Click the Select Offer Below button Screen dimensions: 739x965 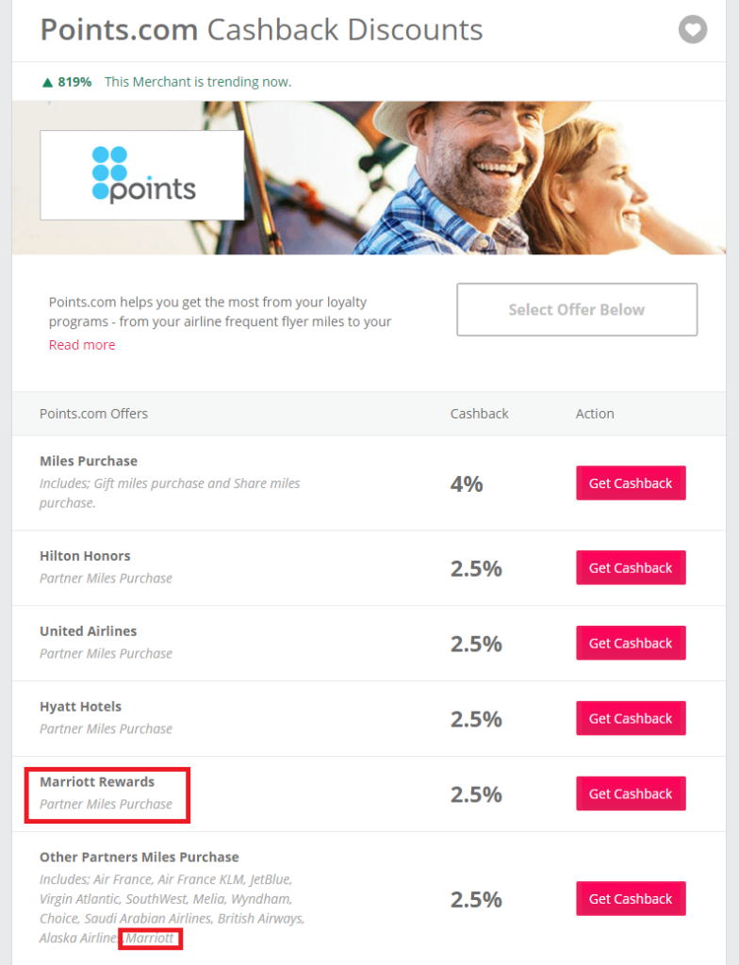tap(577, 309)
